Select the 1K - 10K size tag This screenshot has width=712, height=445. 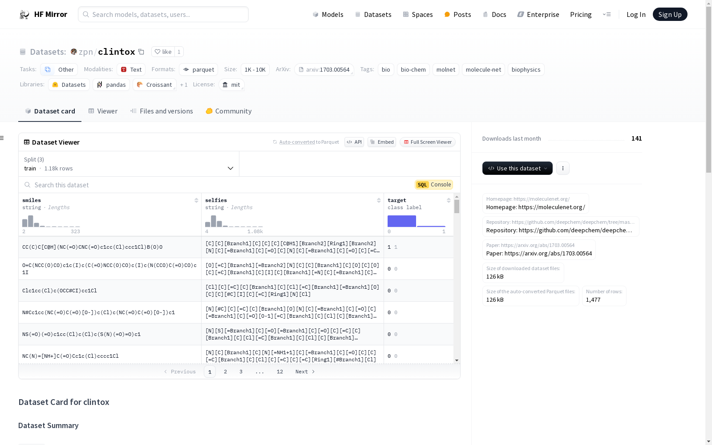coord(255,69)
